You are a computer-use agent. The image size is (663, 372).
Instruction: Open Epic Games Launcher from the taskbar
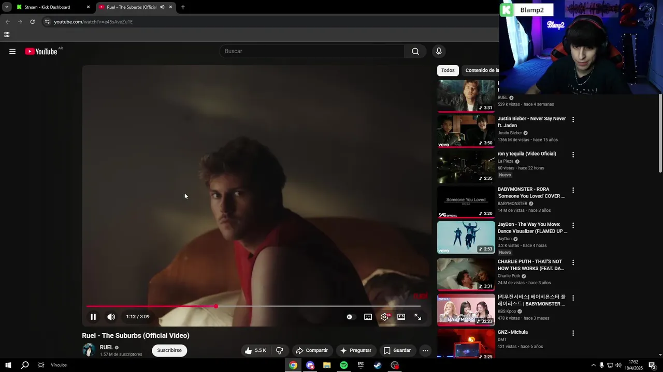(x=361, y=365)
